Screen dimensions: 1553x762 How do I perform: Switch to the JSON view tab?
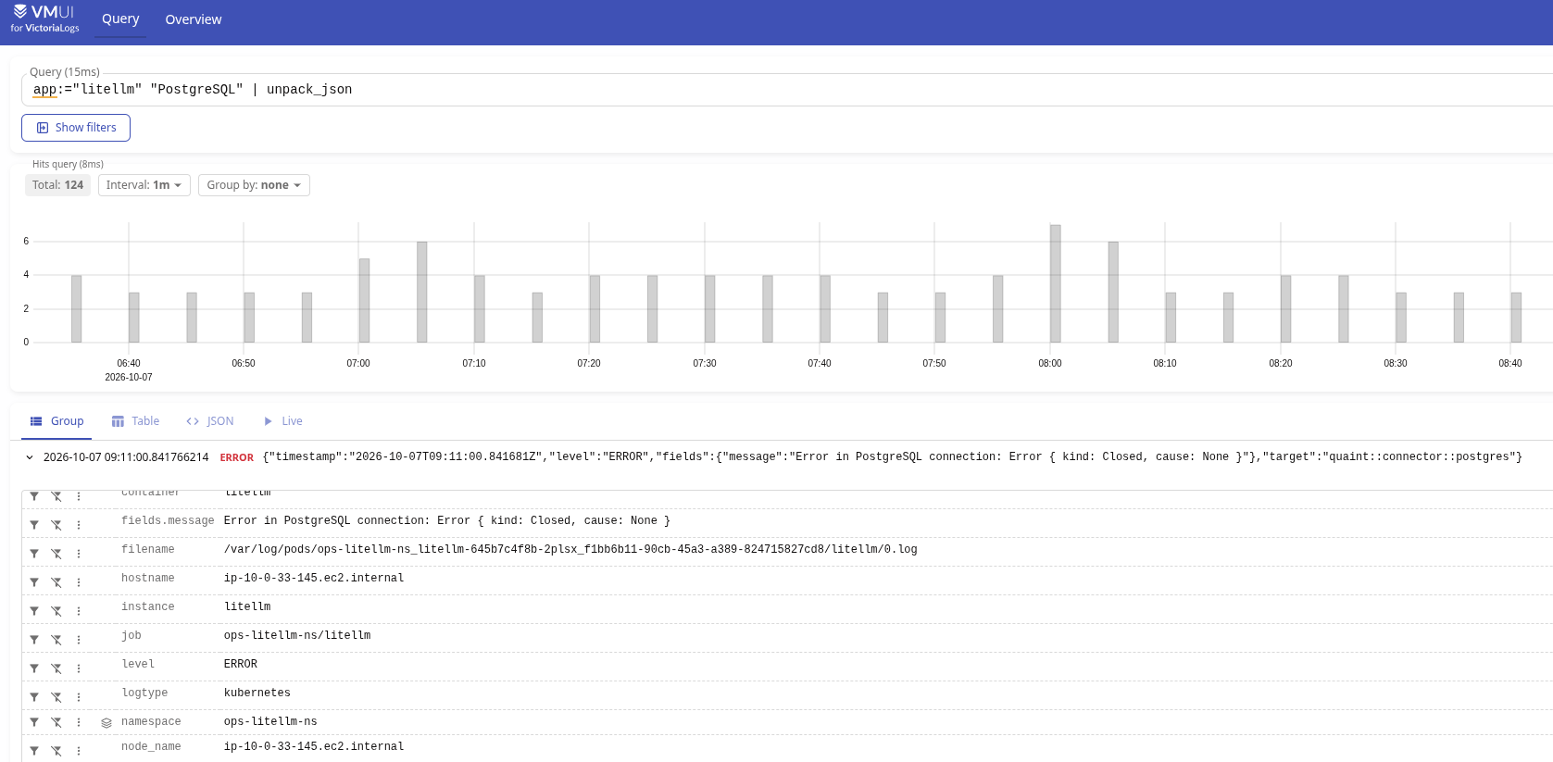(210, 421)
